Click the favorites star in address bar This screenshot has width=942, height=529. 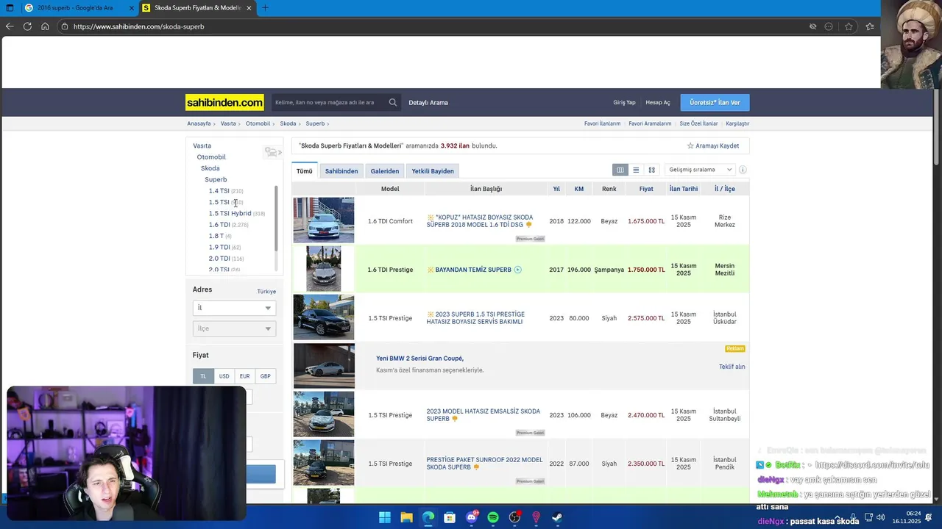(x=849, y=26)
